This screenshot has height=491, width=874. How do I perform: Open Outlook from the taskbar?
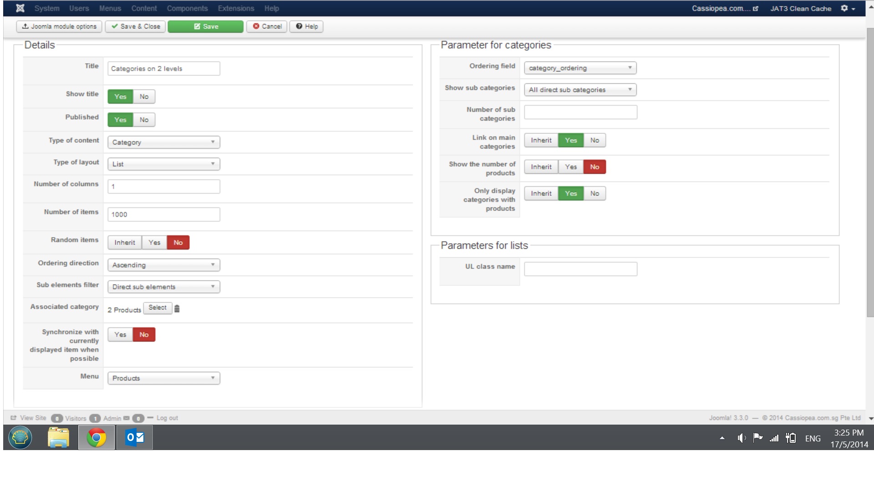[x=135, y=438]
